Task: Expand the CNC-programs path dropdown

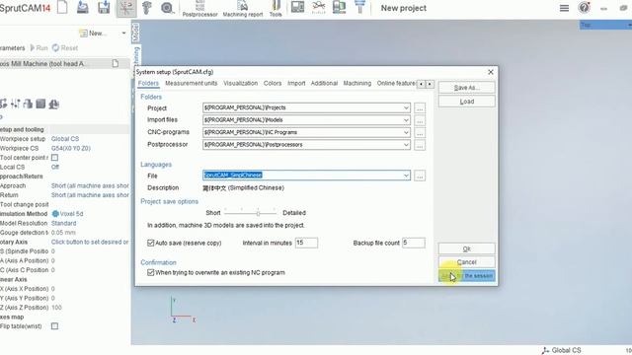Action: coord(406,132)
